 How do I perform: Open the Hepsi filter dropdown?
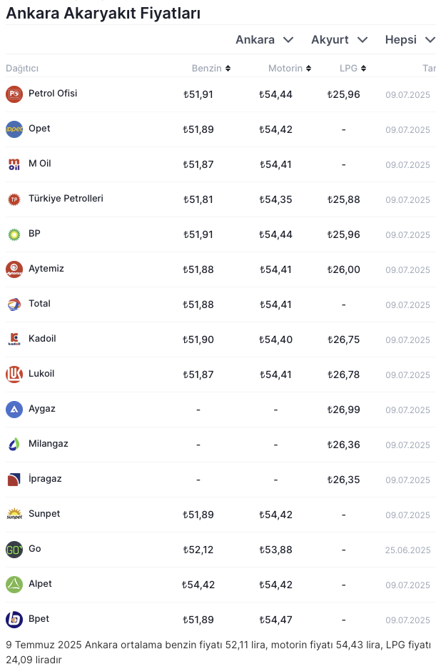point(410,40)
